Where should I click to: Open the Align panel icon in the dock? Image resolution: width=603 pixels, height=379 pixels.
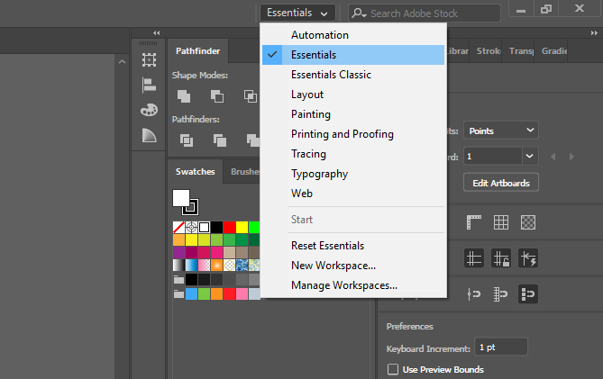[x=150, y=85]
